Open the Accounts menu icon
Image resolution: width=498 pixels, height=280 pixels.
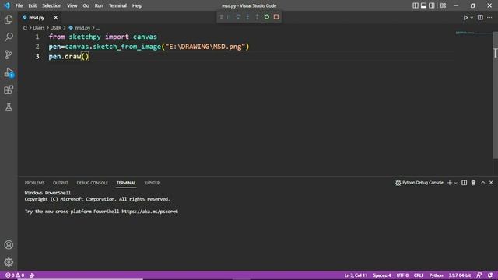click(9, 245)
